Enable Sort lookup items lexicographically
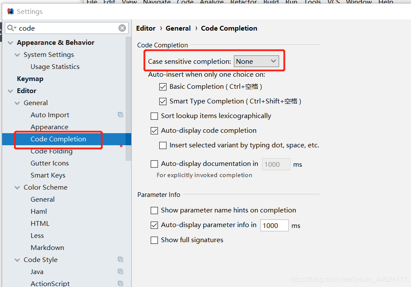Image resolution: width=411 pixels, height=287 pixels. [x=154, y=116]
